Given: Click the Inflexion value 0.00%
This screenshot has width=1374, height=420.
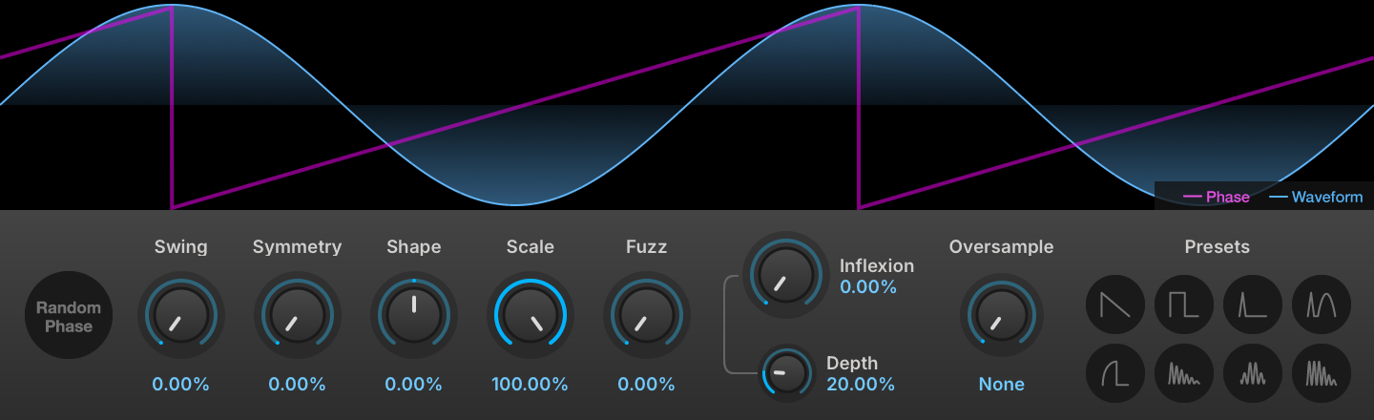Looking at the screenshot, I should coord(868,286).
